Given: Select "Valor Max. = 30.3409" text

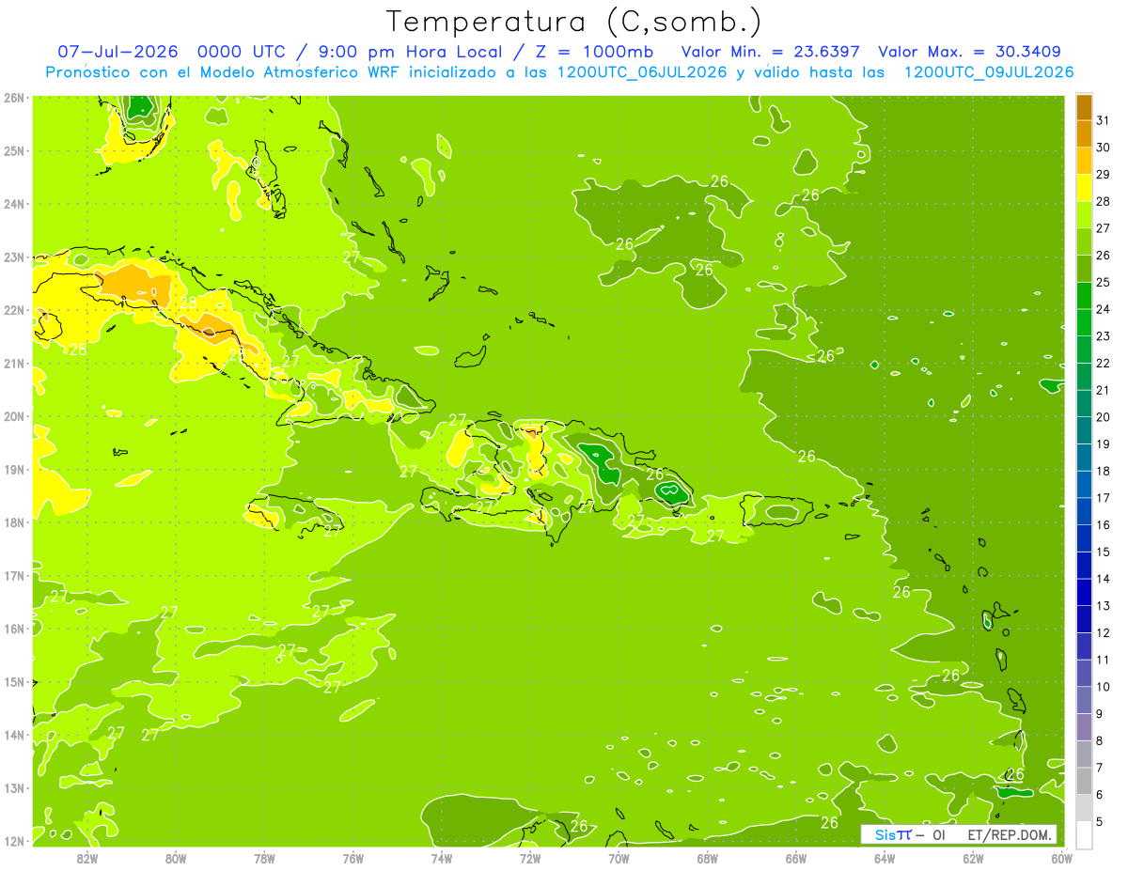Looking at the screenshot, I should 969,52.
